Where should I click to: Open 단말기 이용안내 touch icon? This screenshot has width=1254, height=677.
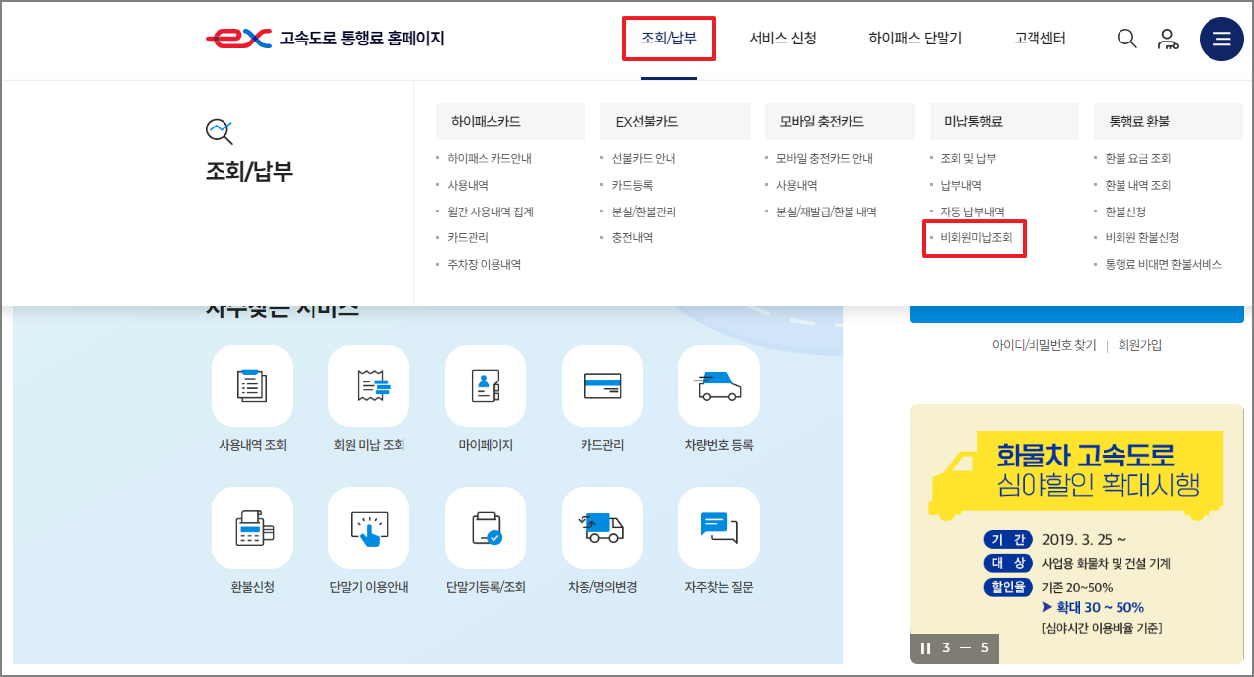tap(369, 528)
